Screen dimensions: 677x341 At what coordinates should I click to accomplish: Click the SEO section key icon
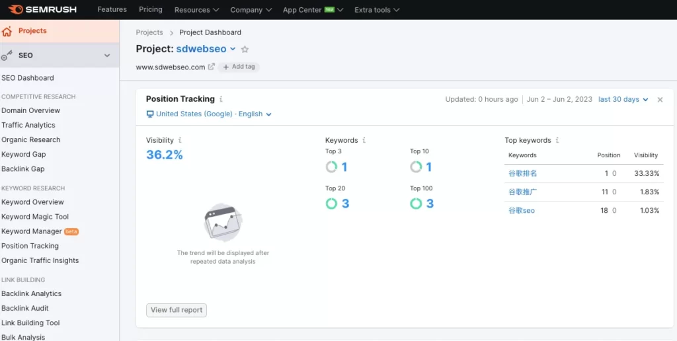pyautogui.click(x=7, y=56)
